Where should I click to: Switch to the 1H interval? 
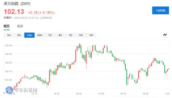click(x=50, y=35)
